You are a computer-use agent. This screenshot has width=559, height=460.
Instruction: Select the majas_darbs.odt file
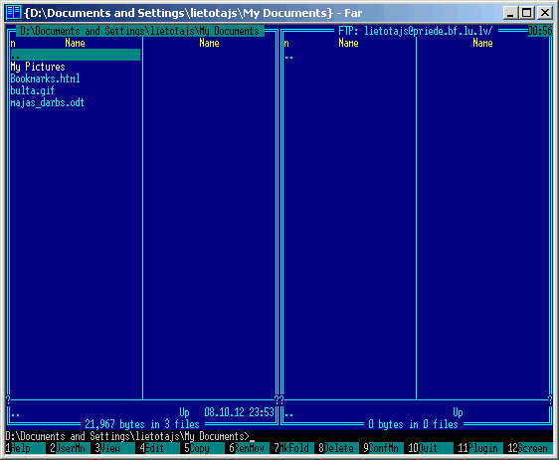48,102
